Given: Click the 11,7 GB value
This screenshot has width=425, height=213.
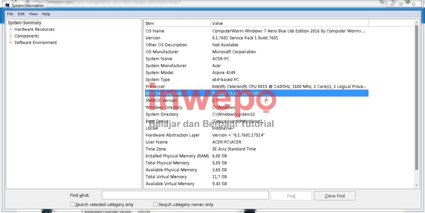Looking at the screenshot, I should (x=219, y=177).
